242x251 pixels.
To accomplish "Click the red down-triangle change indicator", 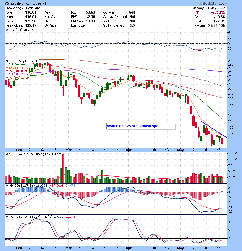I will click(198, 12).
